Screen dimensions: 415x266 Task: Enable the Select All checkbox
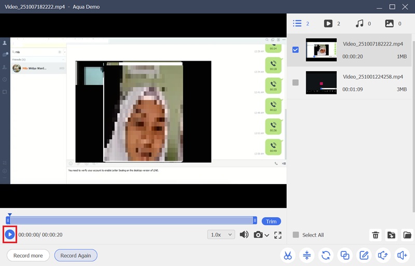point(296,235)
